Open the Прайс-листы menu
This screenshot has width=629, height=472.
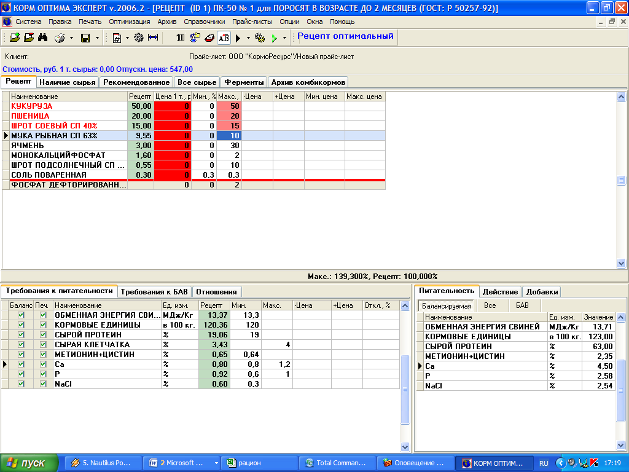(x=252, y=22)
